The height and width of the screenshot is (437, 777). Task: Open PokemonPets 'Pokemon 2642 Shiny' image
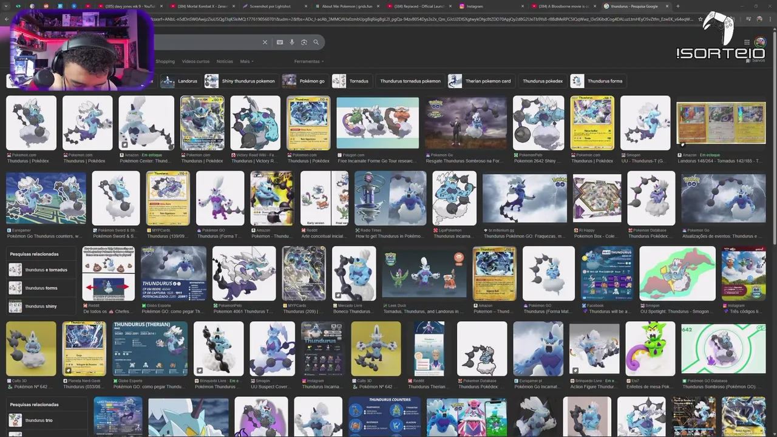tap(538, 123)
